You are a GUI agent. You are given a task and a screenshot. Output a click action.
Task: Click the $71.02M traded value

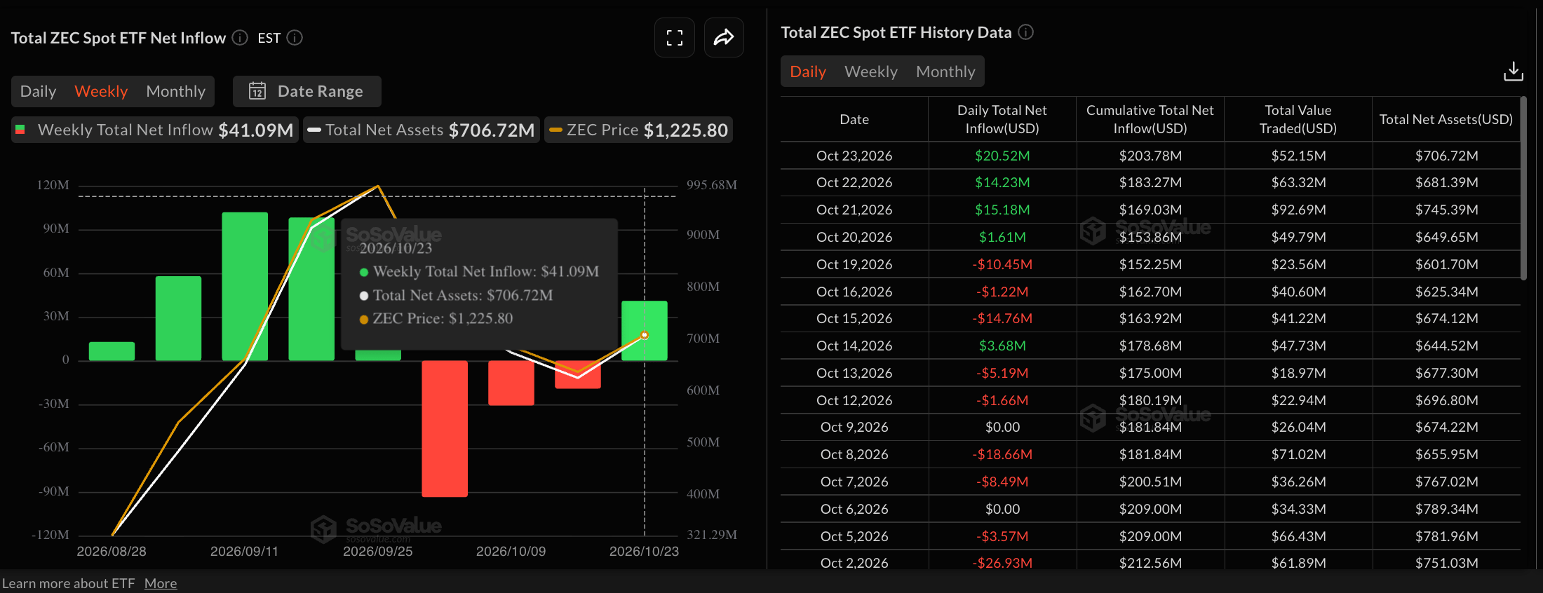[1298, 454]
